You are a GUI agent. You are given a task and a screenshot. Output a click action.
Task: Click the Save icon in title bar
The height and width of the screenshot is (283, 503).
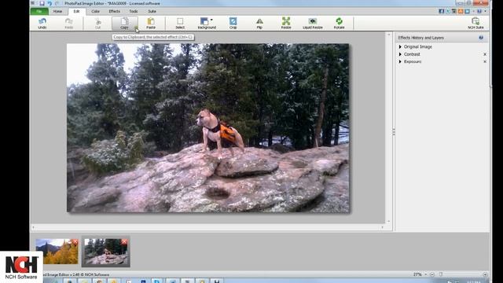click(x=42, y=3)
